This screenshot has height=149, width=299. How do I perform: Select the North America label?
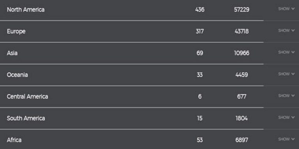click(x=26, y=10)
